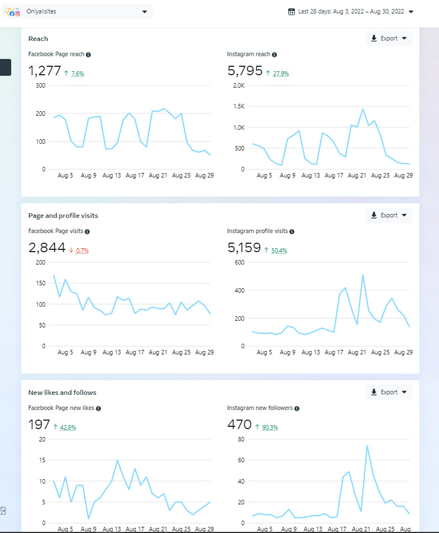Click the calendar icon in date range selector
This screenshot has width=439, height=533.
point(291,11)
